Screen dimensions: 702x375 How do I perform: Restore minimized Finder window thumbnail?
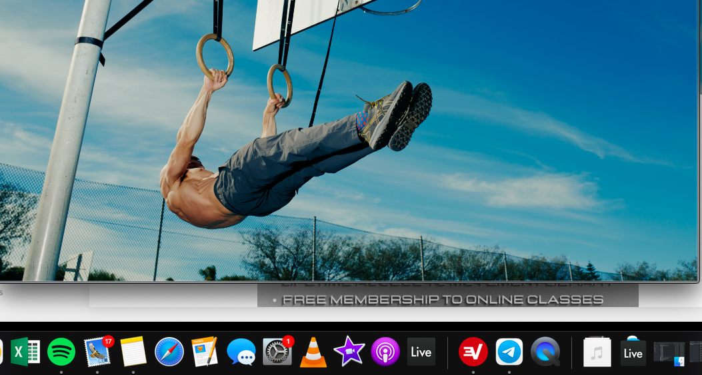(x=669, y=354)
